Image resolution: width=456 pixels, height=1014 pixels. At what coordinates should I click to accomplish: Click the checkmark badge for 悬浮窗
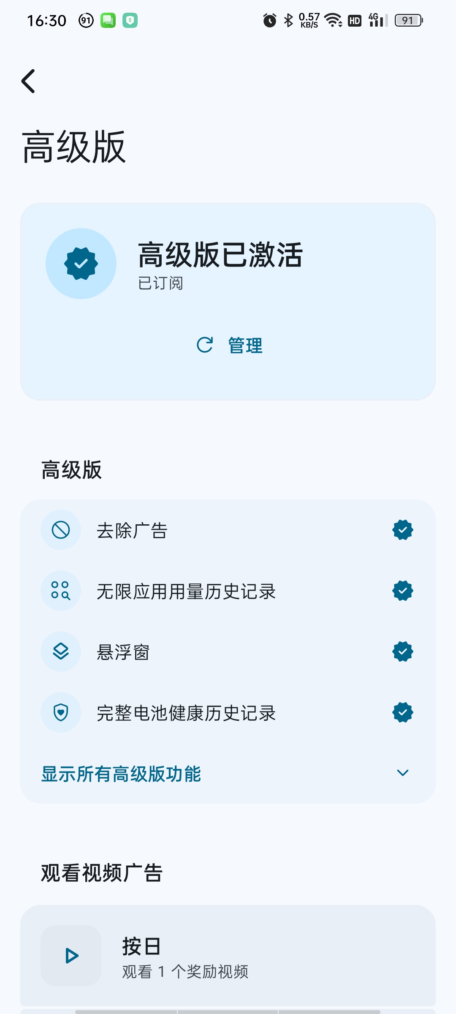(403, 651)
